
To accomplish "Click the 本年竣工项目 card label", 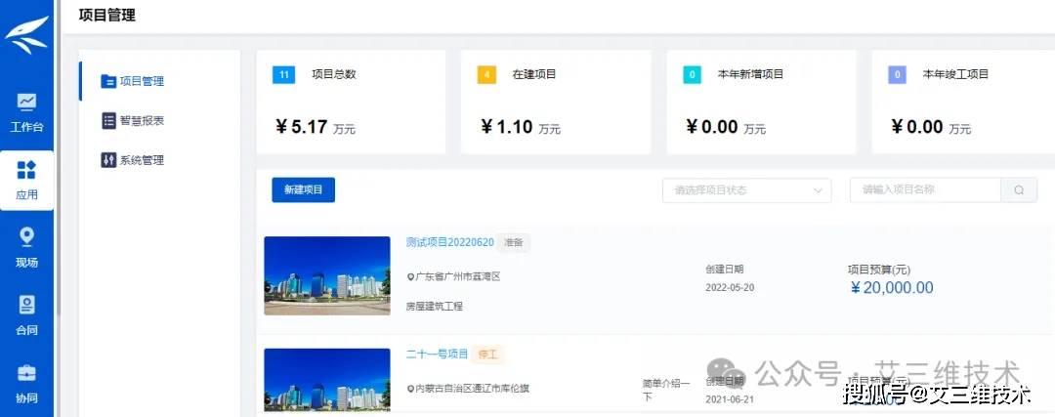I will point(955,74).
